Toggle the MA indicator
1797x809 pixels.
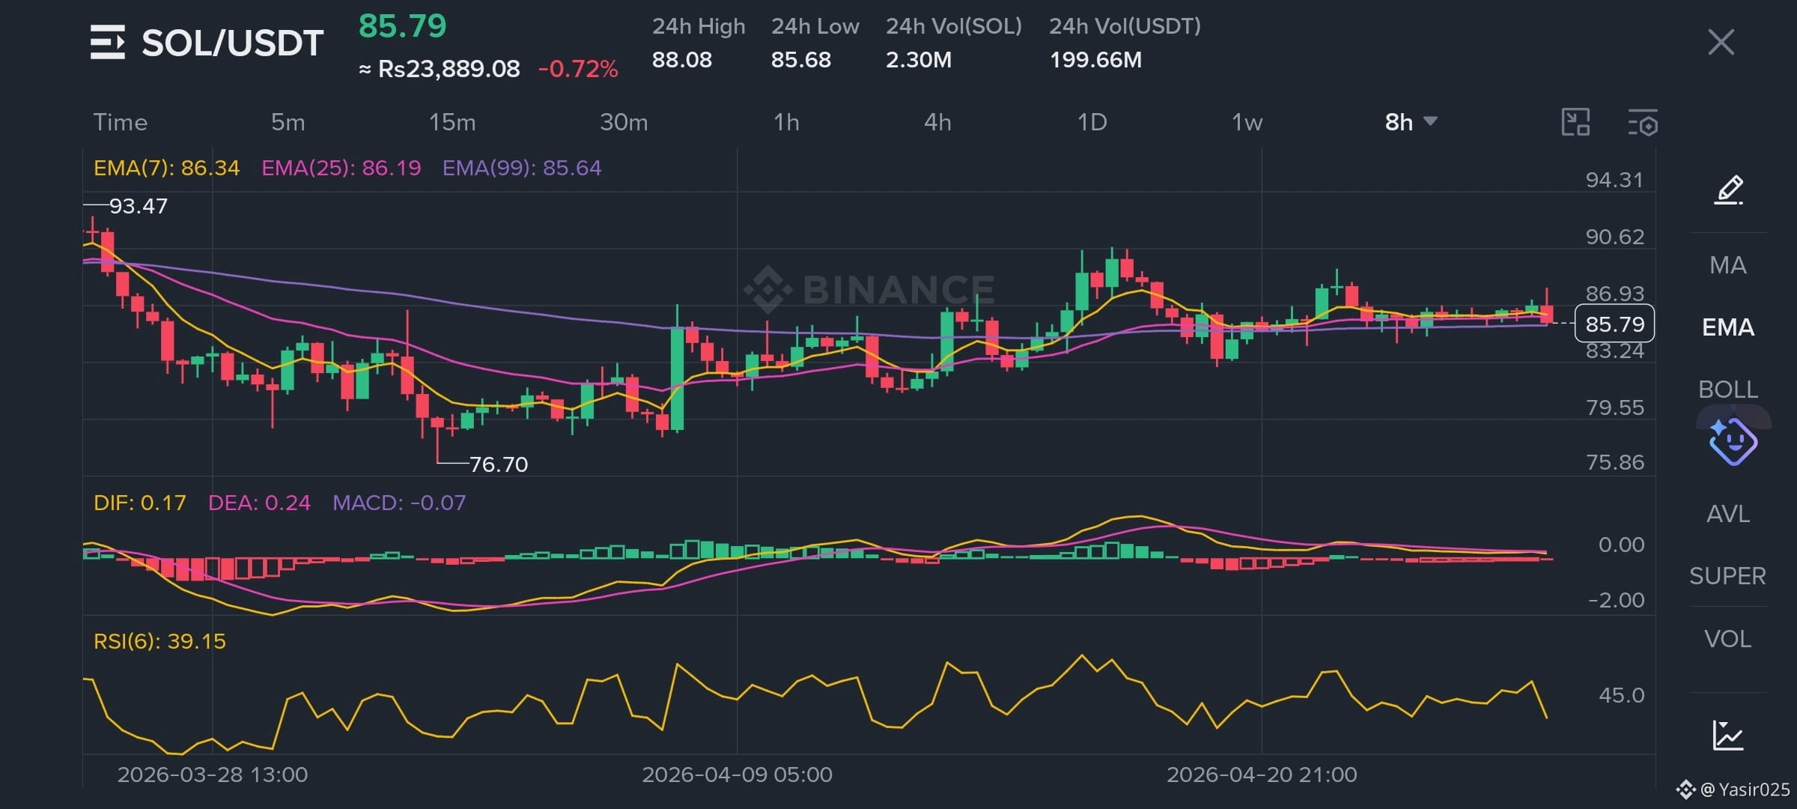(x=1728, y=265)
